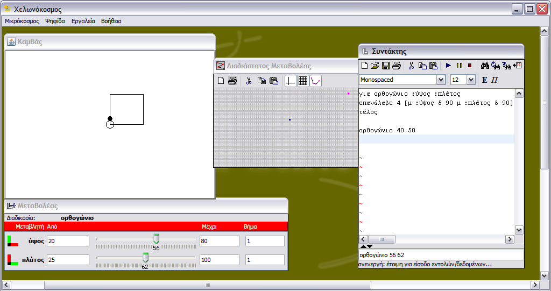Image resolution: width=551 pixels, height=291 pixels.
Task: Print from the Συντάκτης toolbar
Action: [x=397, y=66]
